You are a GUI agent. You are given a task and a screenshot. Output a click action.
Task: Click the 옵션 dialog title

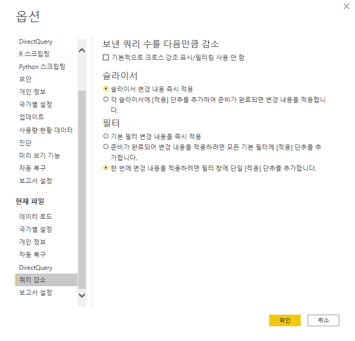[28, 16]
